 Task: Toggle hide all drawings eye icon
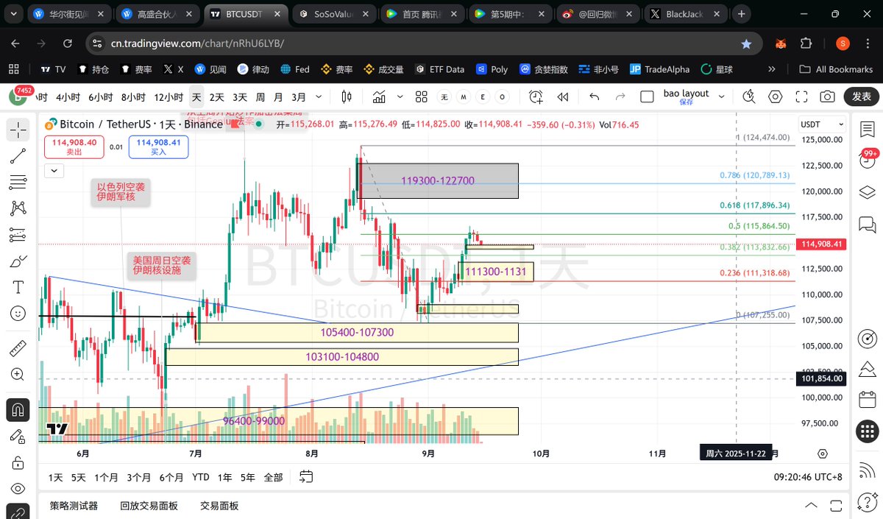coord(18,489)
